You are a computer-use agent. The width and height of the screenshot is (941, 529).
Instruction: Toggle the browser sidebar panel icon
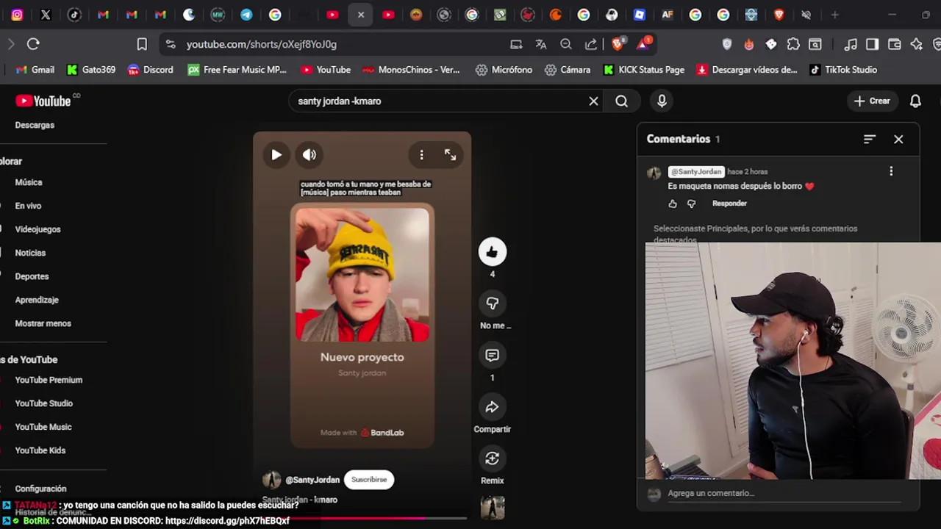pos(873,44)
